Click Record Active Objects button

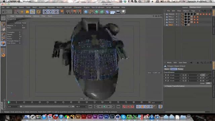124,107
